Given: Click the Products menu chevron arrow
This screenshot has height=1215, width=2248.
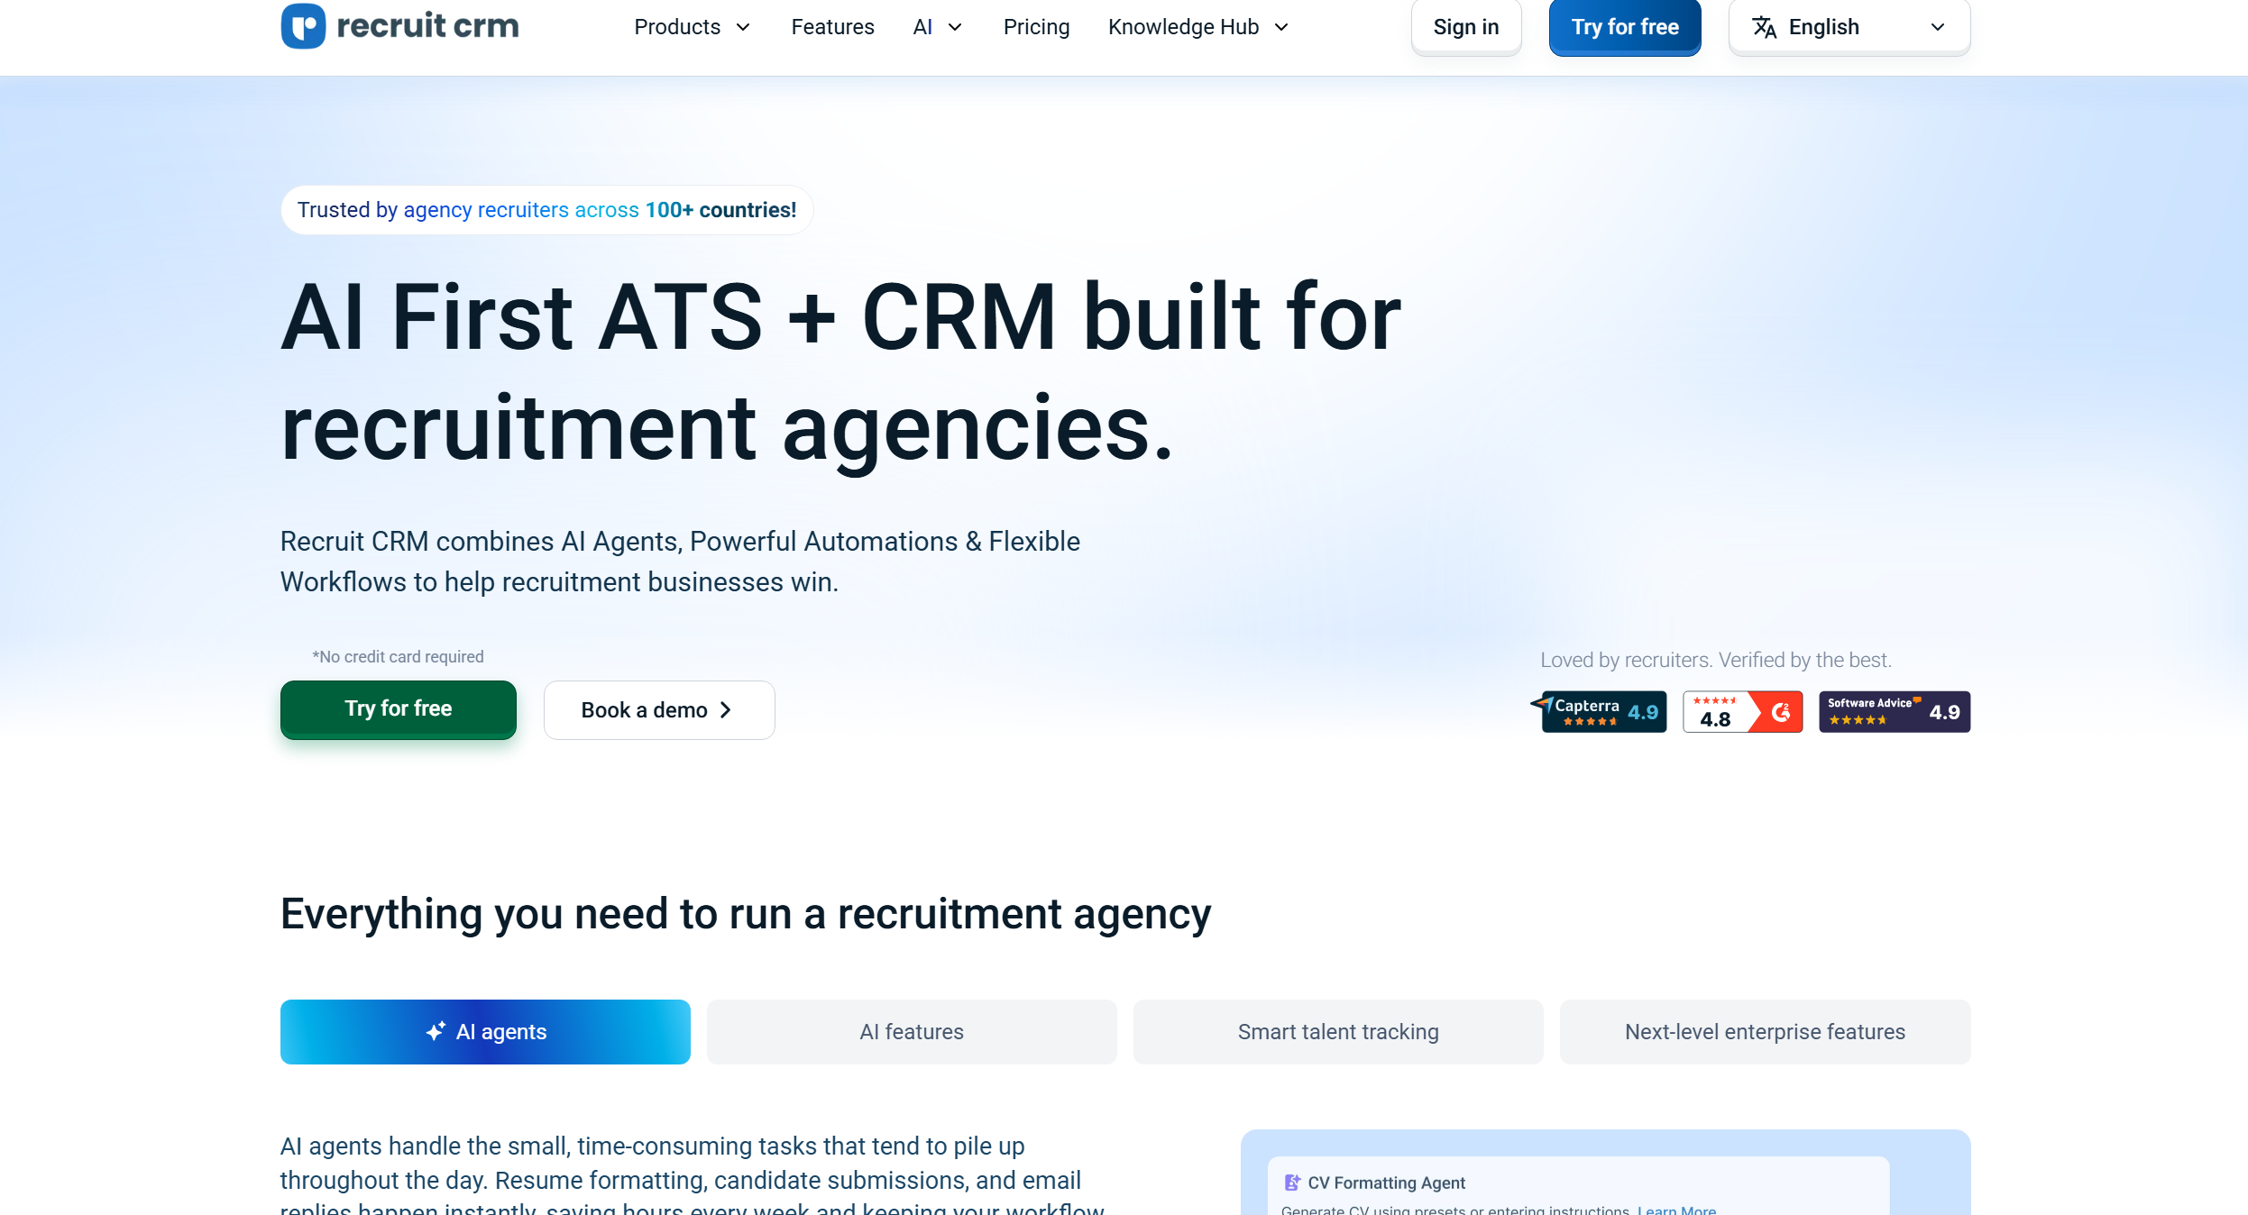Looking at the screenshot, I should [743, 28].
